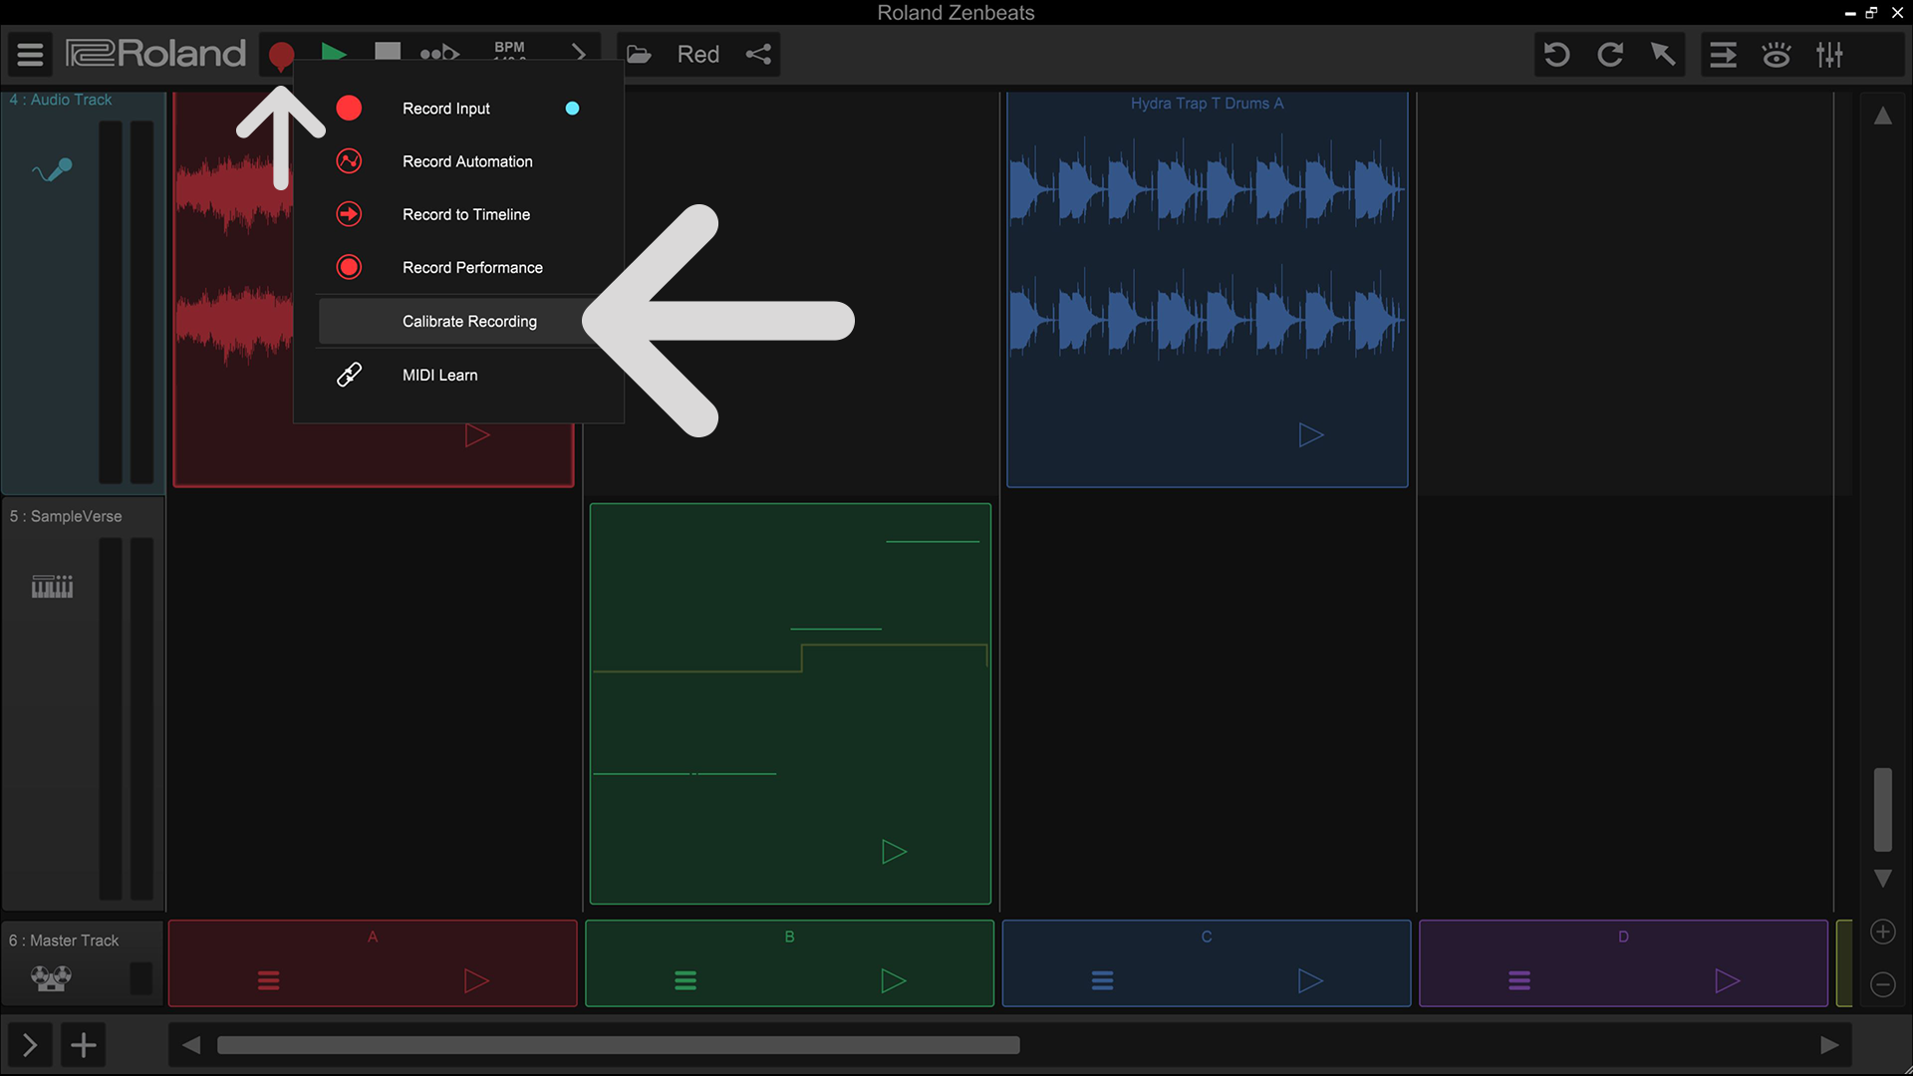This screenshot has width=1913, height=1076.
Task: Toggle the Record Input blue indicator
Action: (572, 108)
